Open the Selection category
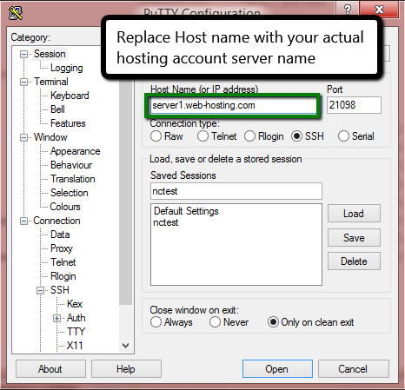This screenshot has width=405, height=390. [x=70, y=193]
